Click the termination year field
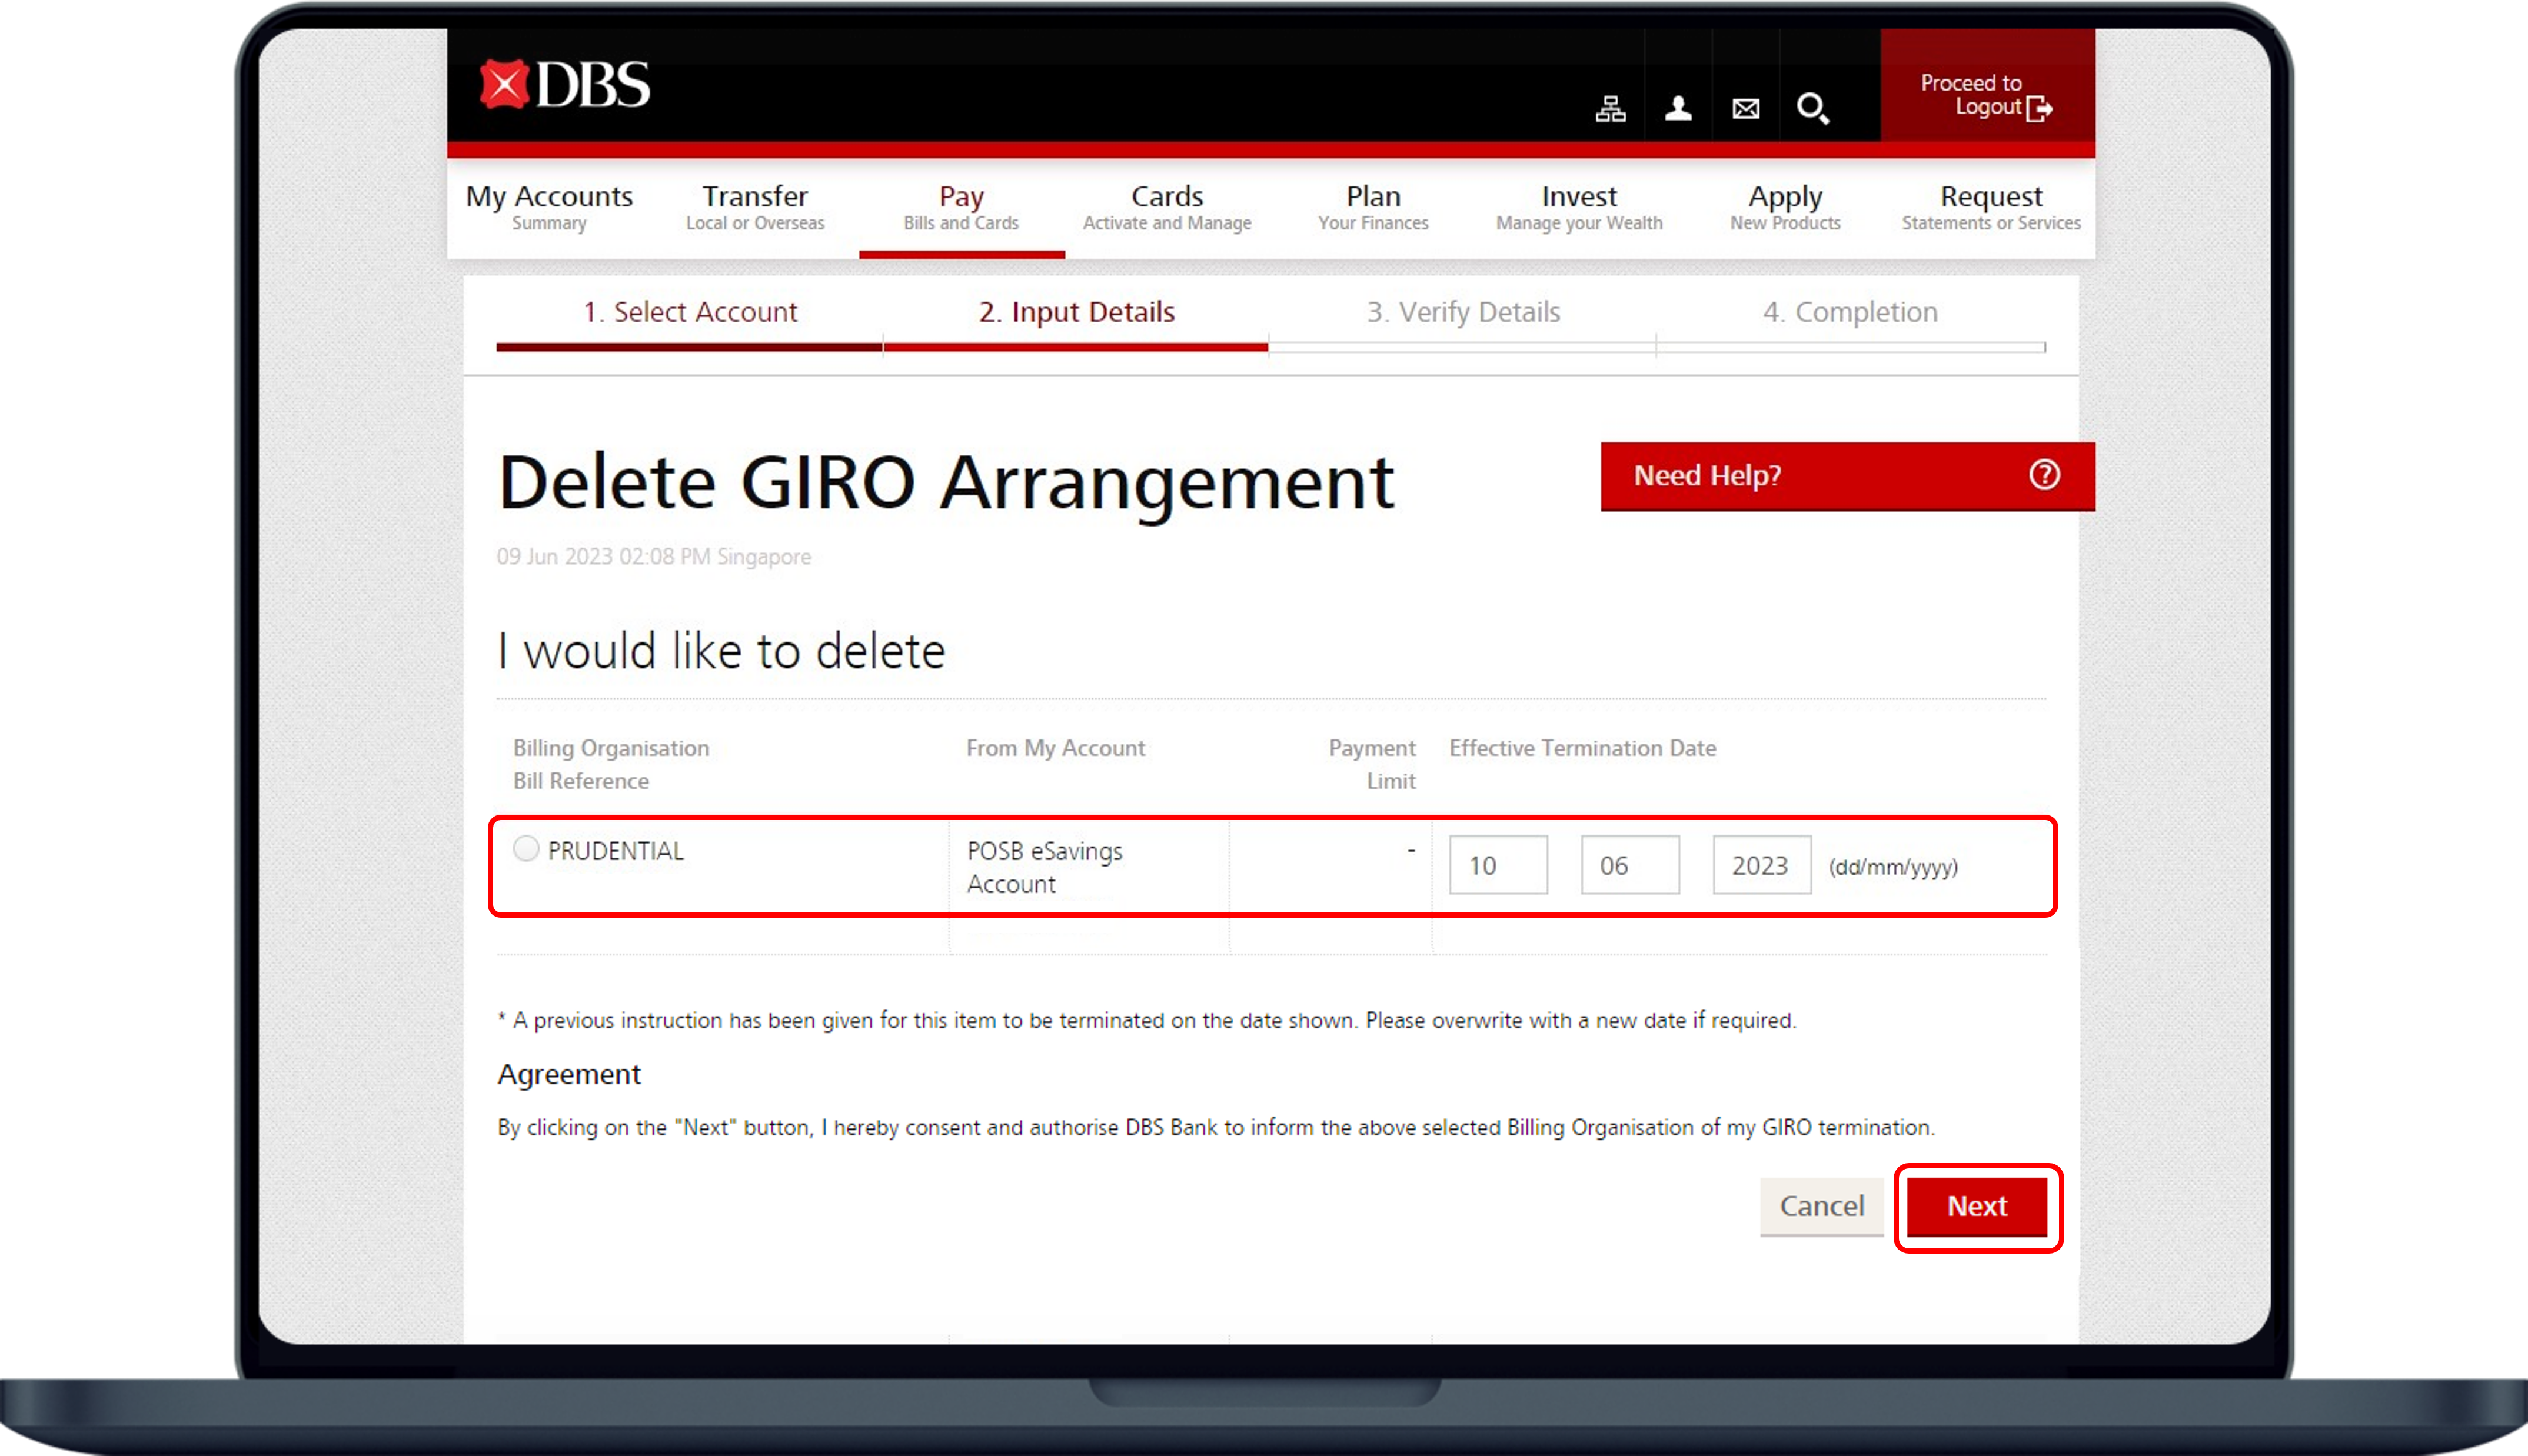The image size is (2528, 1456). click(1761, 865)
